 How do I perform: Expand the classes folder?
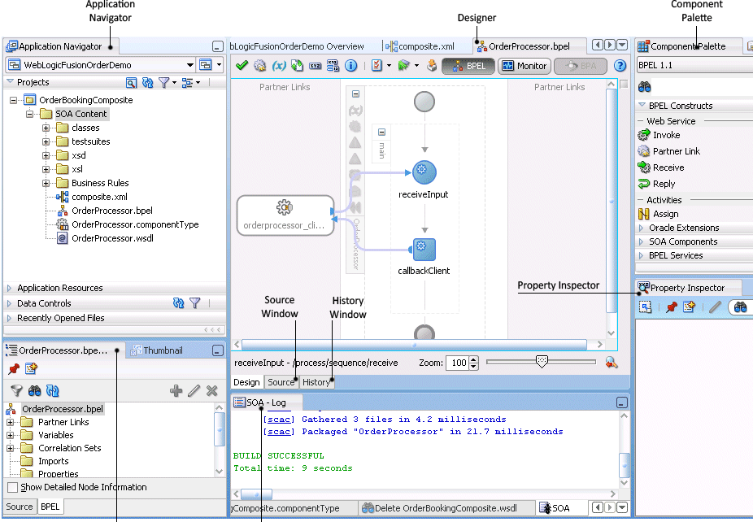[x=46, y=128]
